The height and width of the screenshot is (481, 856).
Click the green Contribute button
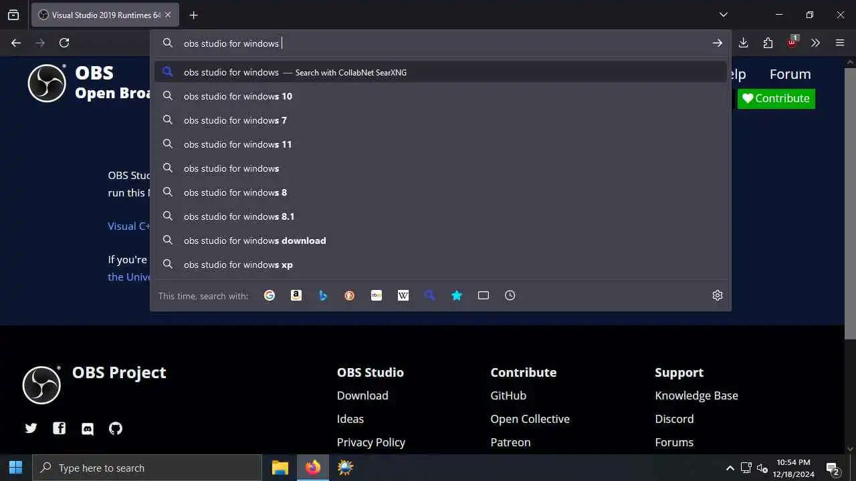click(x=776, y=98)
